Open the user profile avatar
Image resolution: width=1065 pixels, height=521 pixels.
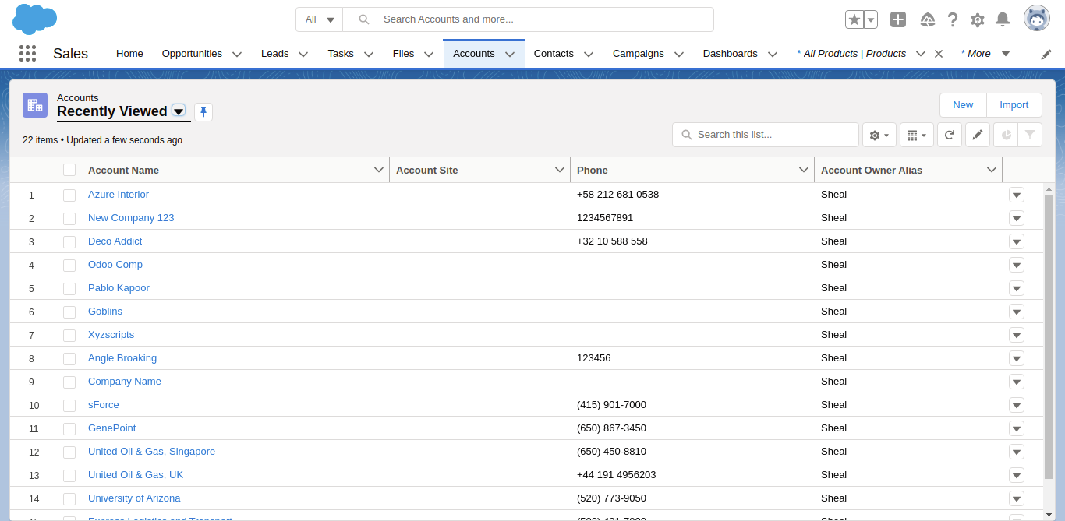[1037, 19]
